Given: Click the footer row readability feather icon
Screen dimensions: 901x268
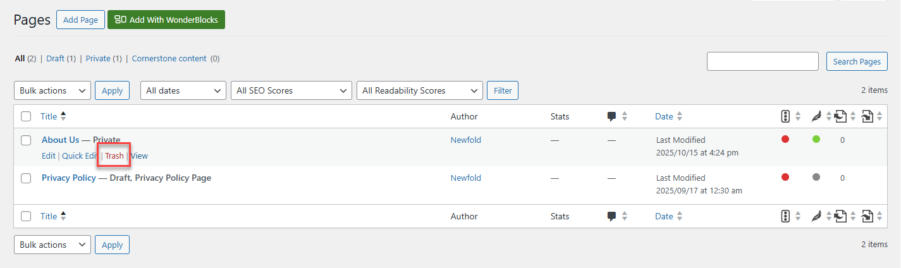Looking at the screenshot, I should pyautogui.click(x=816, y=216).
